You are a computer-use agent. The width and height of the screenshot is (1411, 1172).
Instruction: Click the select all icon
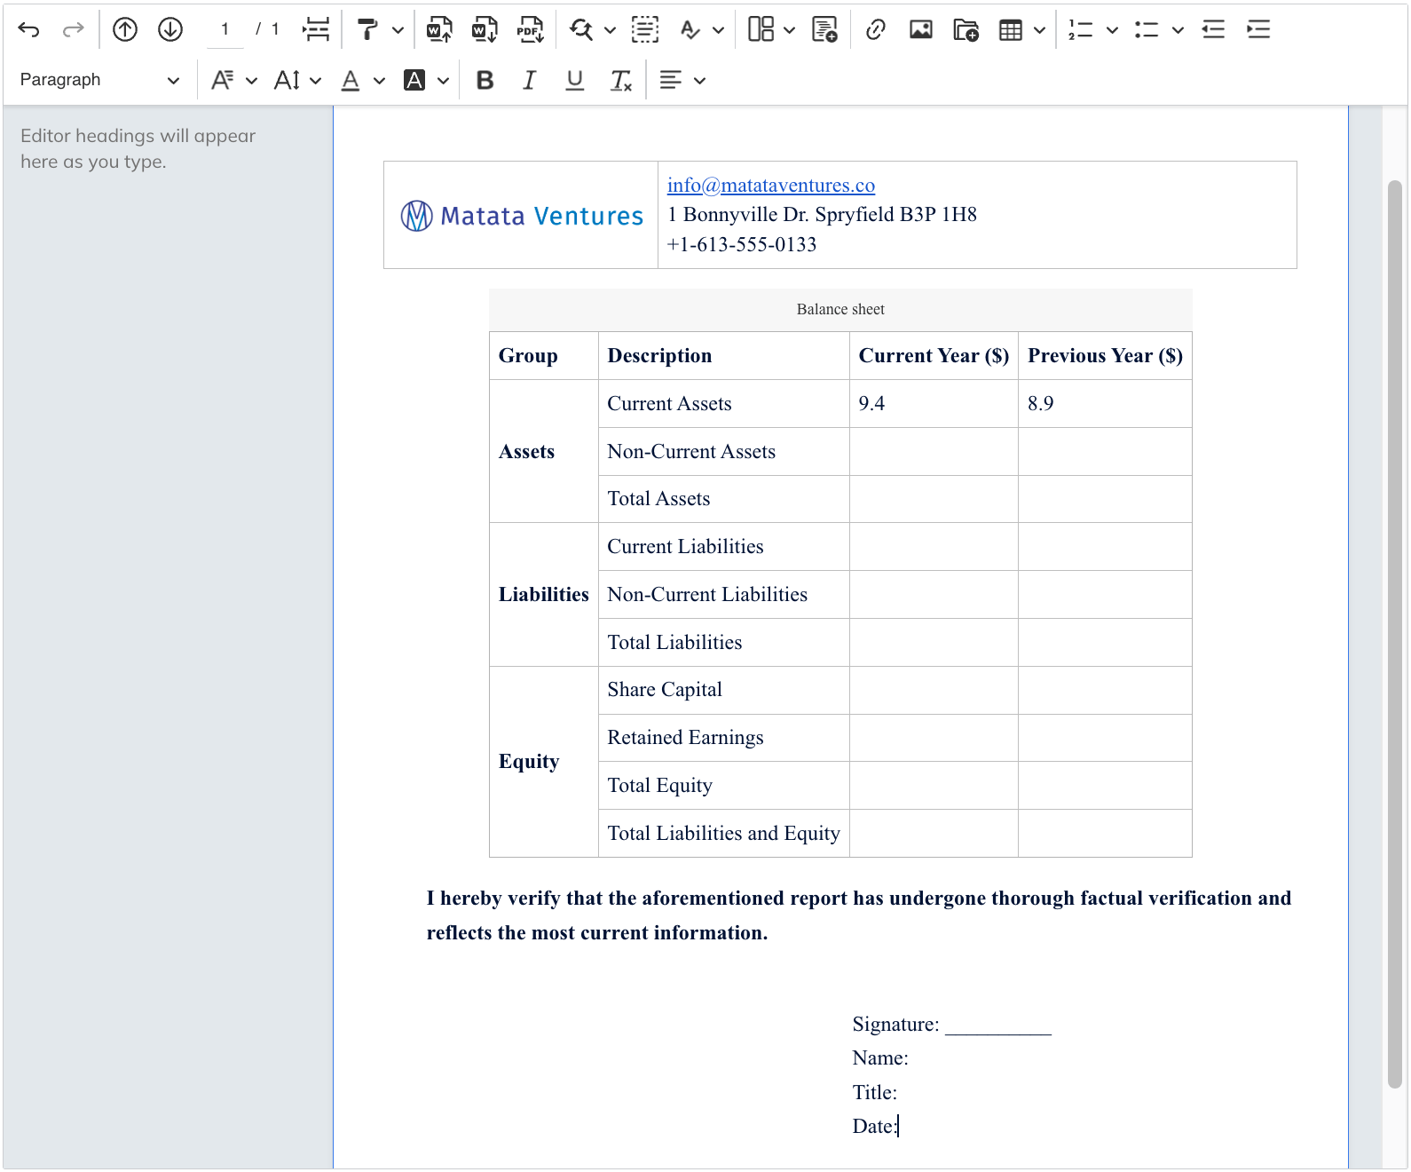[x=645, y=29]
